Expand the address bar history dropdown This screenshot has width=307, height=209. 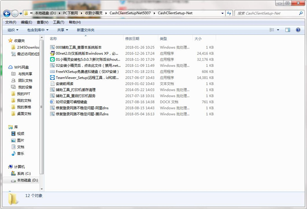pyautogui.click(x=223, y=13)
